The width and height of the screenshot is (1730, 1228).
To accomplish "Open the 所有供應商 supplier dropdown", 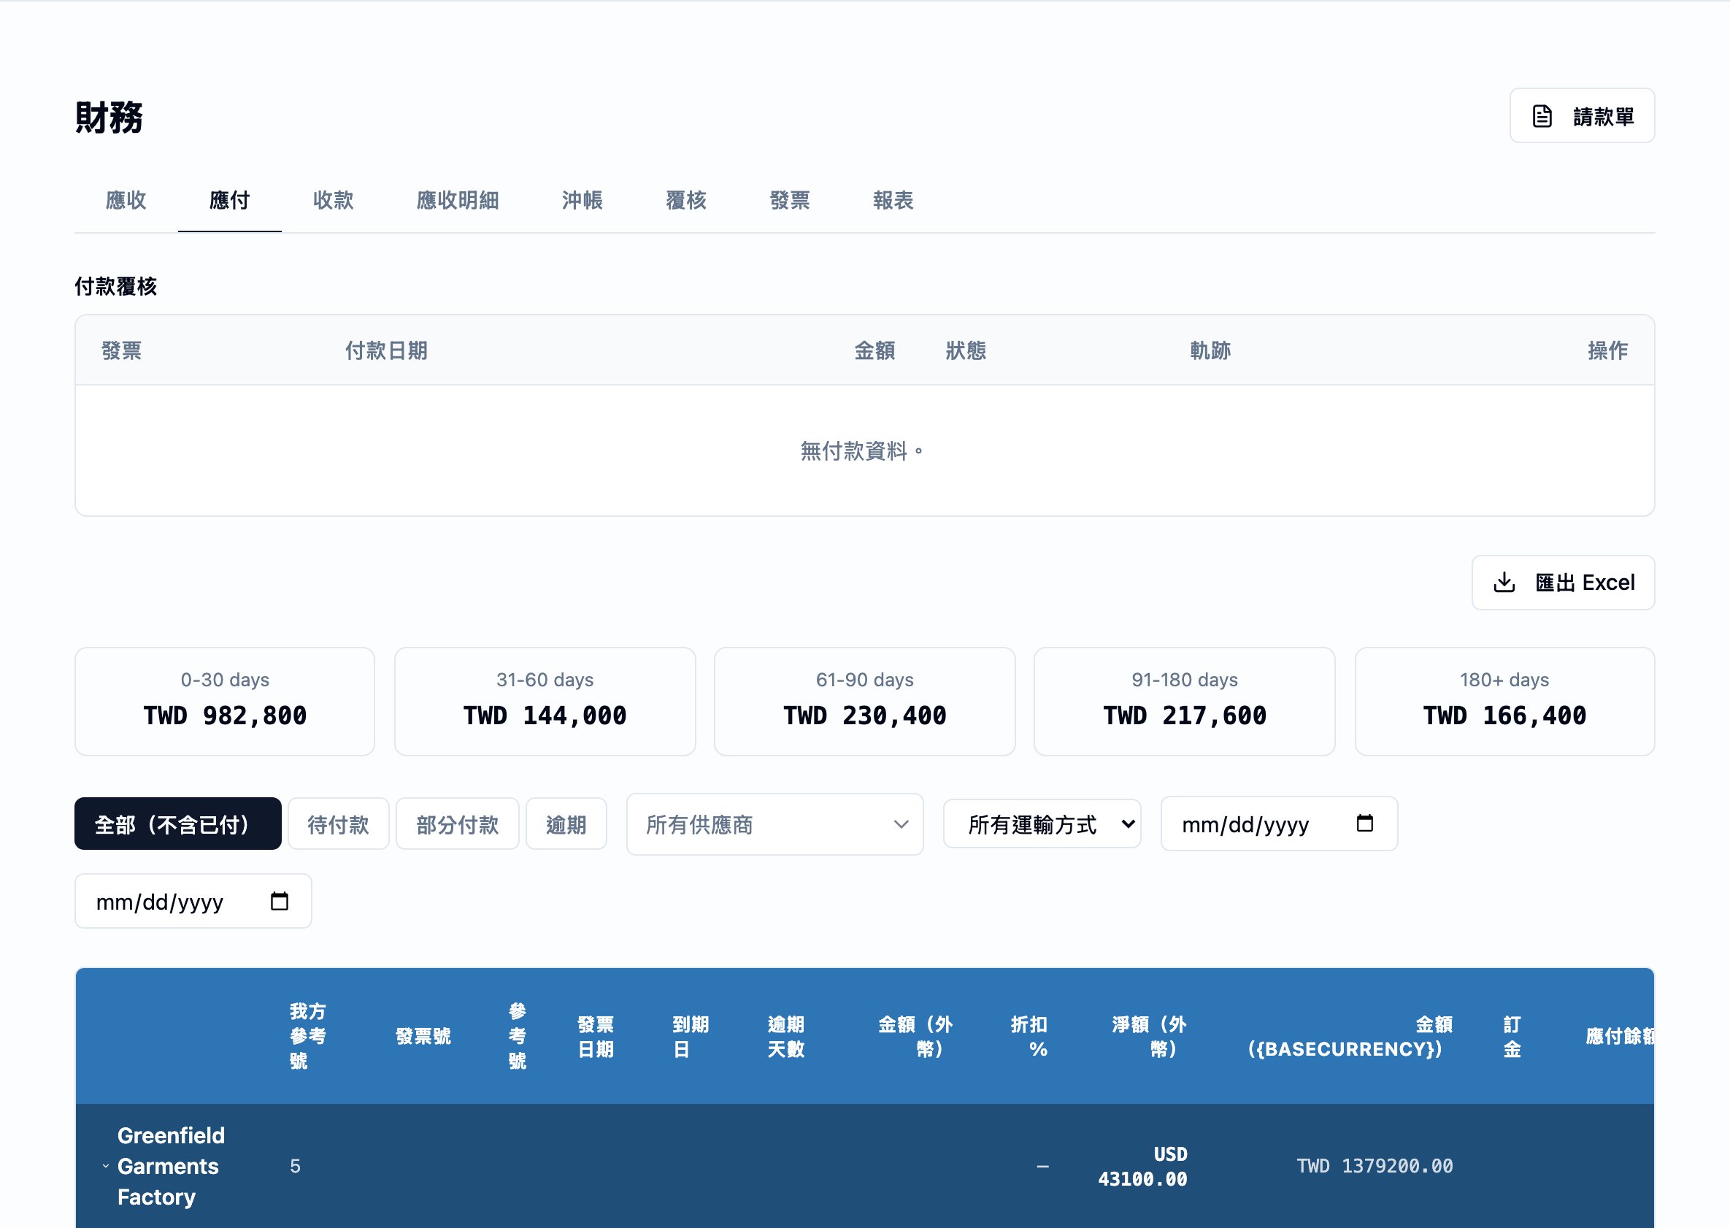I will 774,824.
